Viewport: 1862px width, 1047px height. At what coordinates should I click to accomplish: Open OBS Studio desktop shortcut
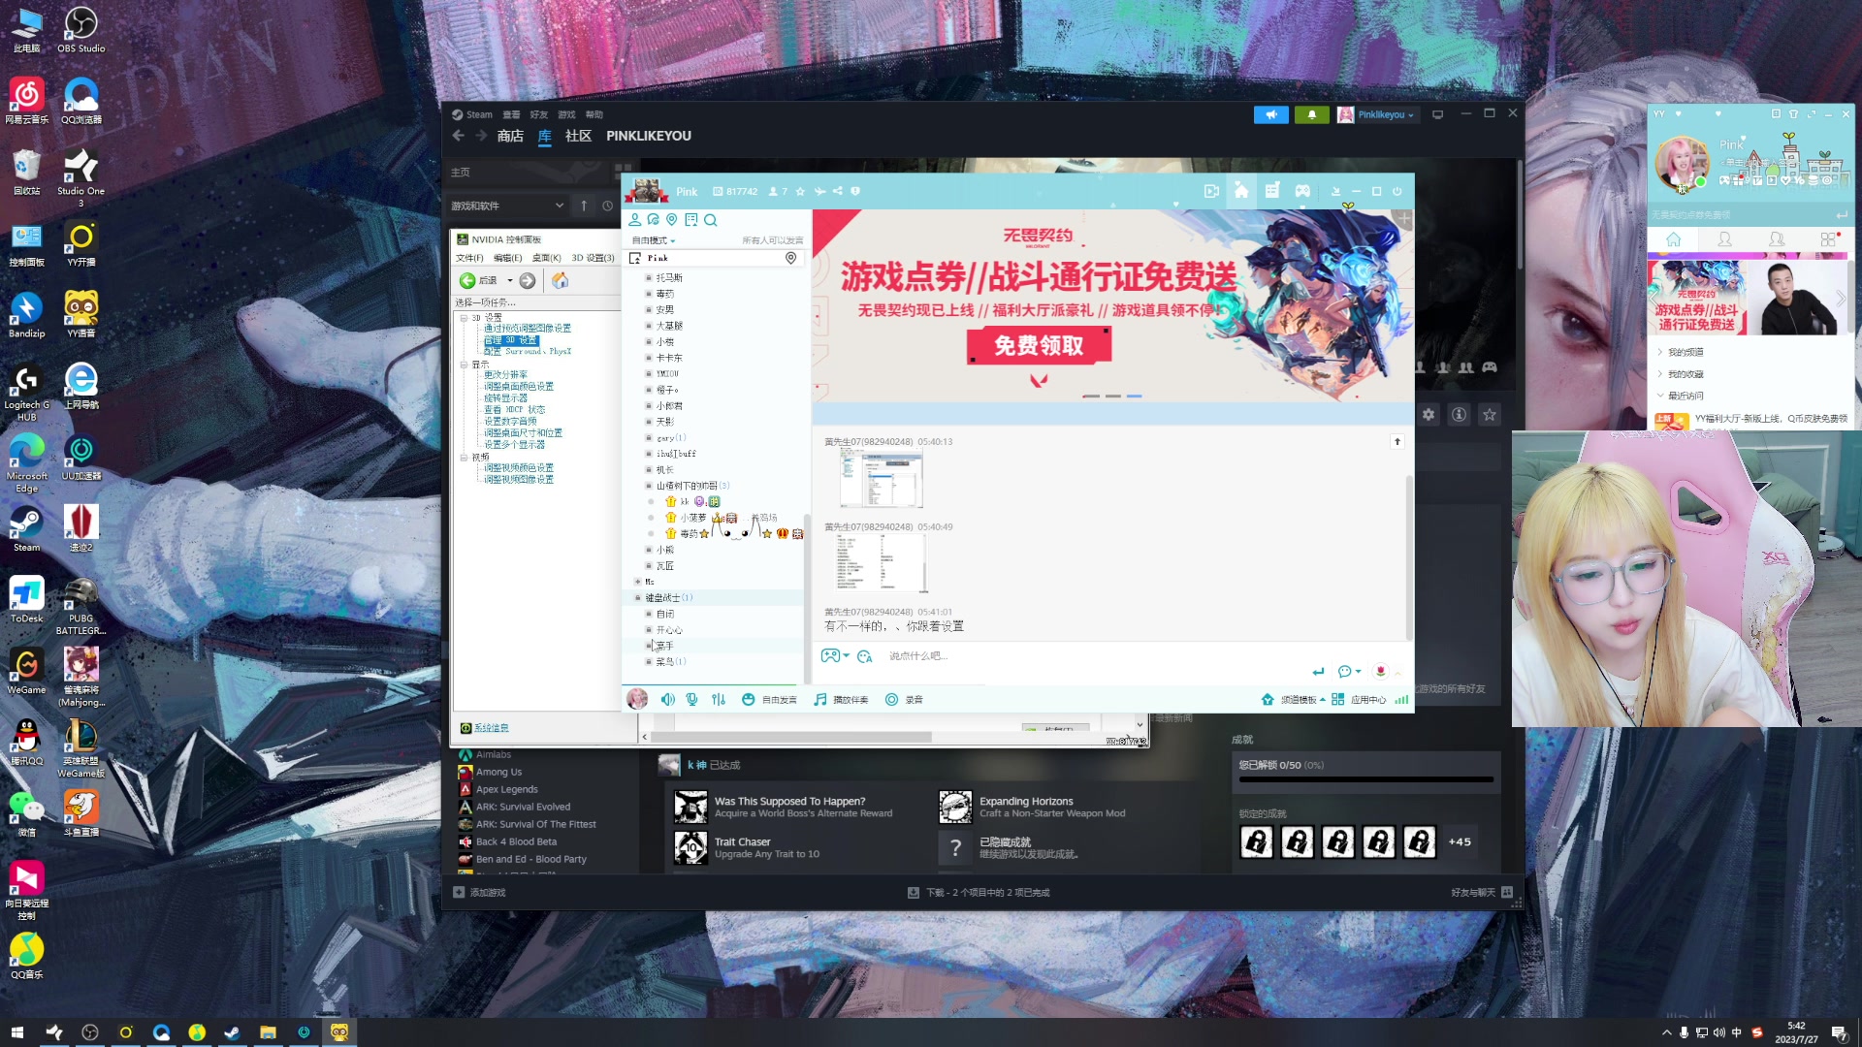pos(81,30)
